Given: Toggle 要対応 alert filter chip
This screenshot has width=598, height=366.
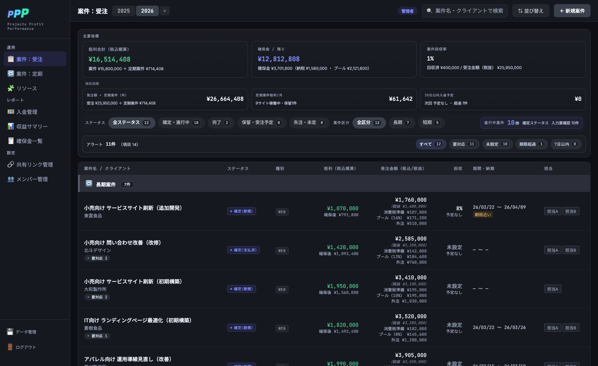Looking at the screenshot, I should (x=464, y=144).
